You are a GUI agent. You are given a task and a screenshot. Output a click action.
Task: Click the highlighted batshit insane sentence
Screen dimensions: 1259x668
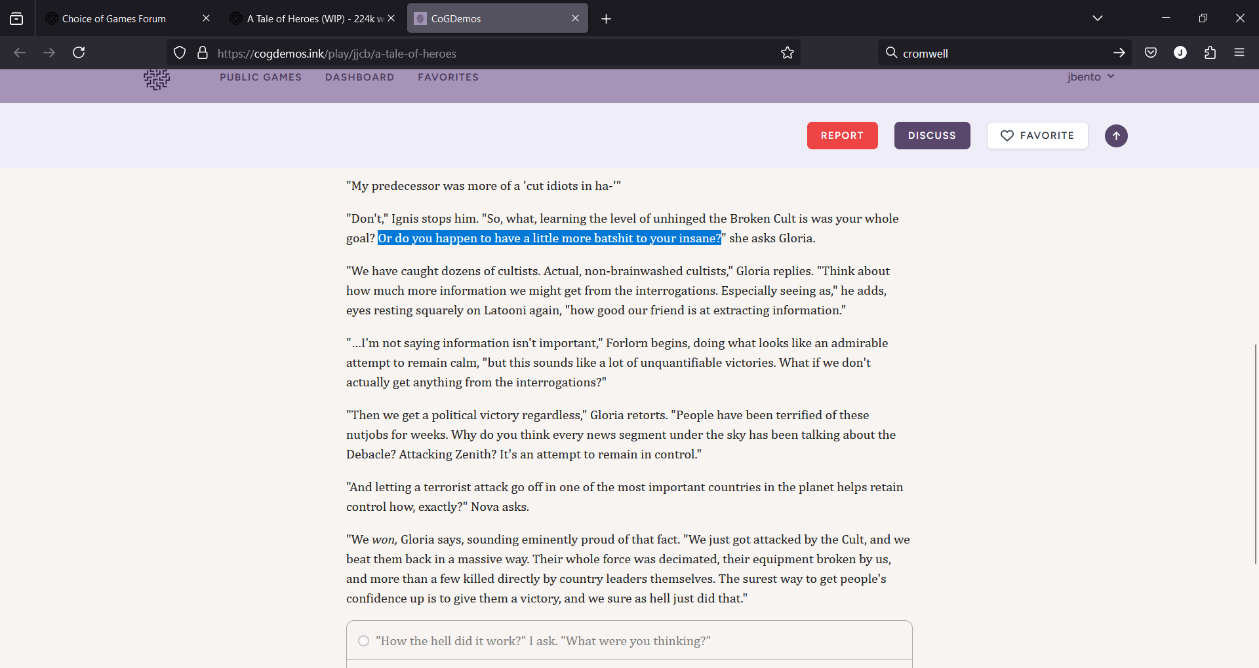click(x=550, y=238)
